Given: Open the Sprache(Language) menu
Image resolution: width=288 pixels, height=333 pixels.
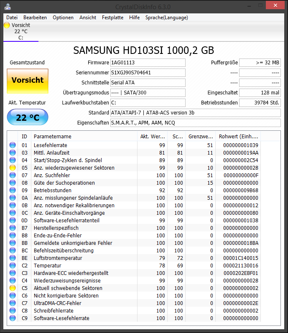Looking at the screenshot, I should tap(167, 18).
